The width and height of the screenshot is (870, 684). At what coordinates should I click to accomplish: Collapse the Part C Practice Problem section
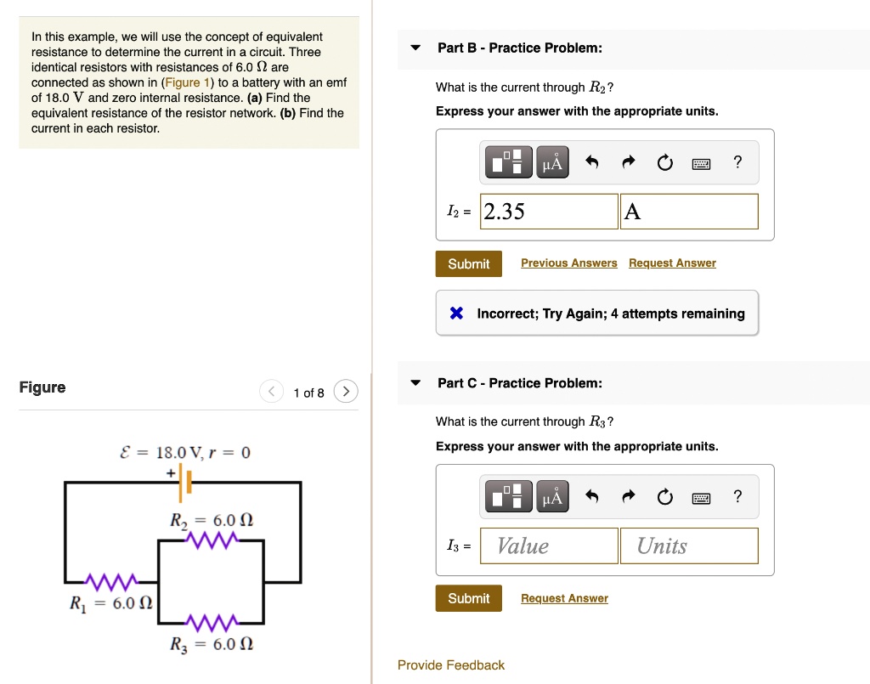(415, 382)
